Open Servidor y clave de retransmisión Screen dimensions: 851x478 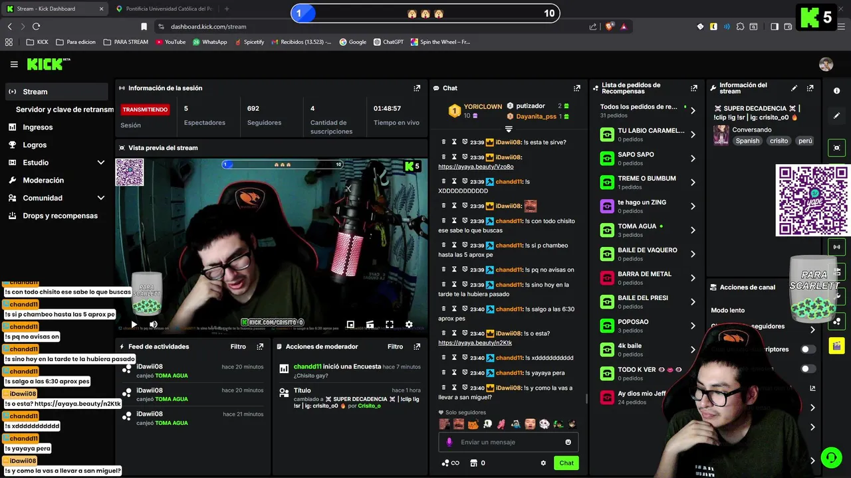[x=64, y=110]
